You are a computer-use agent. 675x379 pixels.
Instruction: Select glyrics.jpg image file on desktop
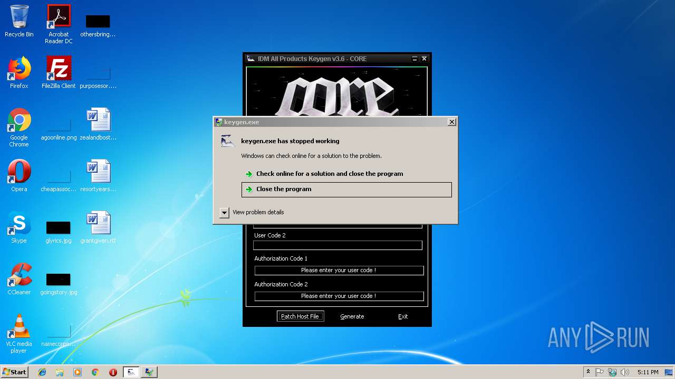point(59,232)
